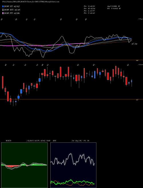Click the 'Avg V: 0.006 M' volume text
Image resolution: width=143 pixels, height=188 pixels.
click(113, 6)
